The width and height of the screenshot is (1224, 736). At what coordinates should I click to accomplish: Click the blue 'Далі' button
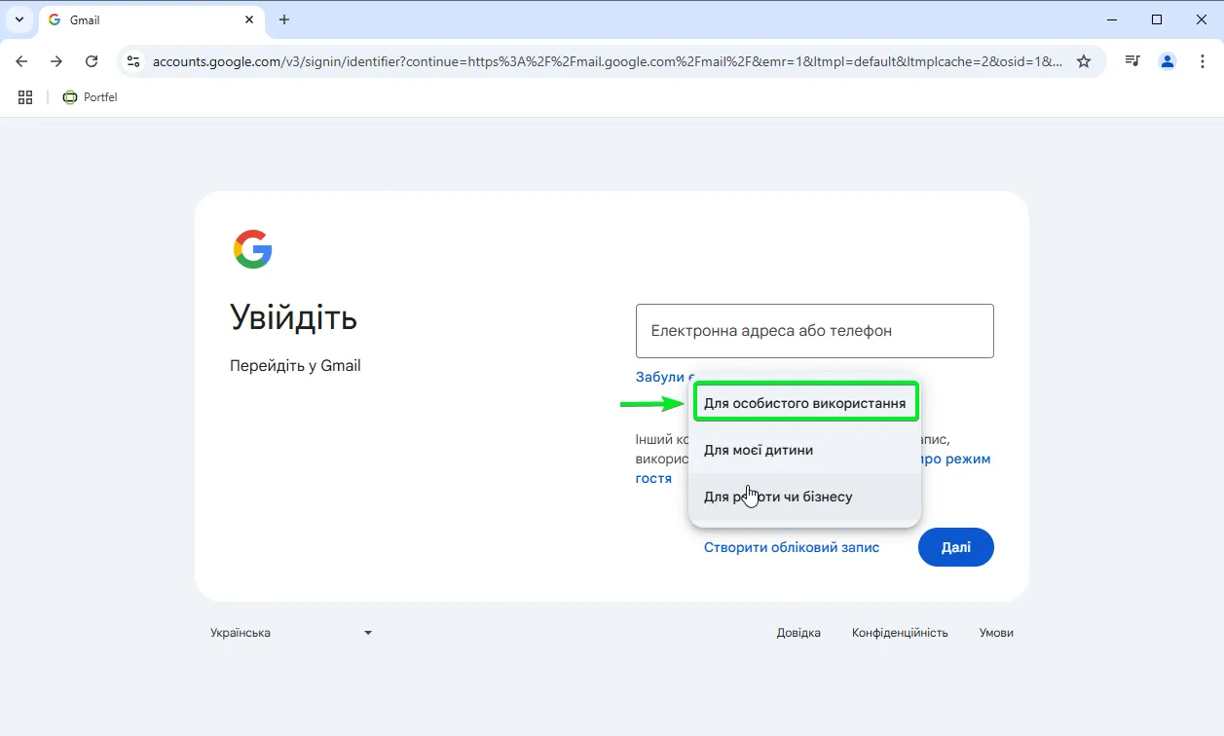(x=956, y=547)
